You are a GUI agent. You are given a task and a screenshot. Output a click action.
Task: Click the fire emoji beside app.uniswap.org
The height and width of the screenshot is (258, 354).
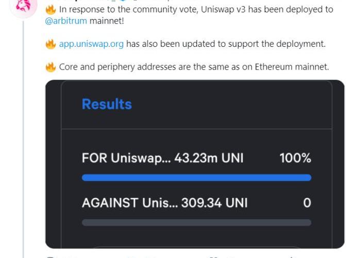50,44
